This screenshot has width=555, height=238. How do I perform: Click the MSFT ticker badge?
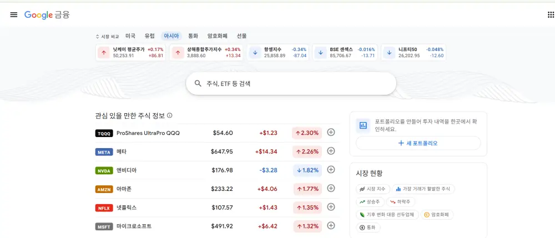coord(104,226)
